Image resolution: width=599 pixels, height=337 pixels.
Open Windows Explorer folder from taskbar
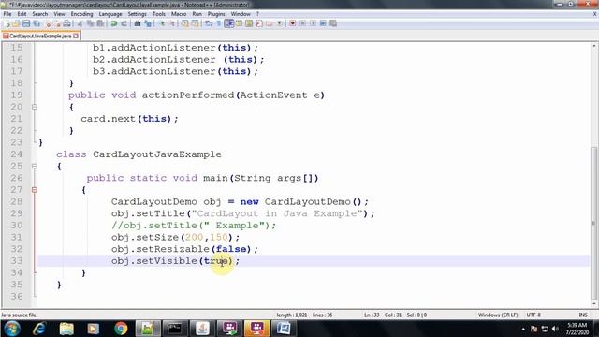pyautogui.click(x=66, y=329)
